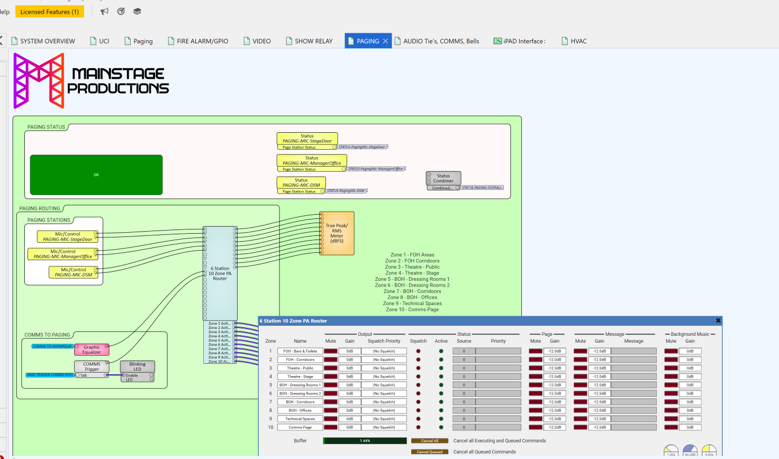Click the megaphone announcements icon in toolbar
Image resolution: width=779 pixels, height=459 pixels.
104,11
